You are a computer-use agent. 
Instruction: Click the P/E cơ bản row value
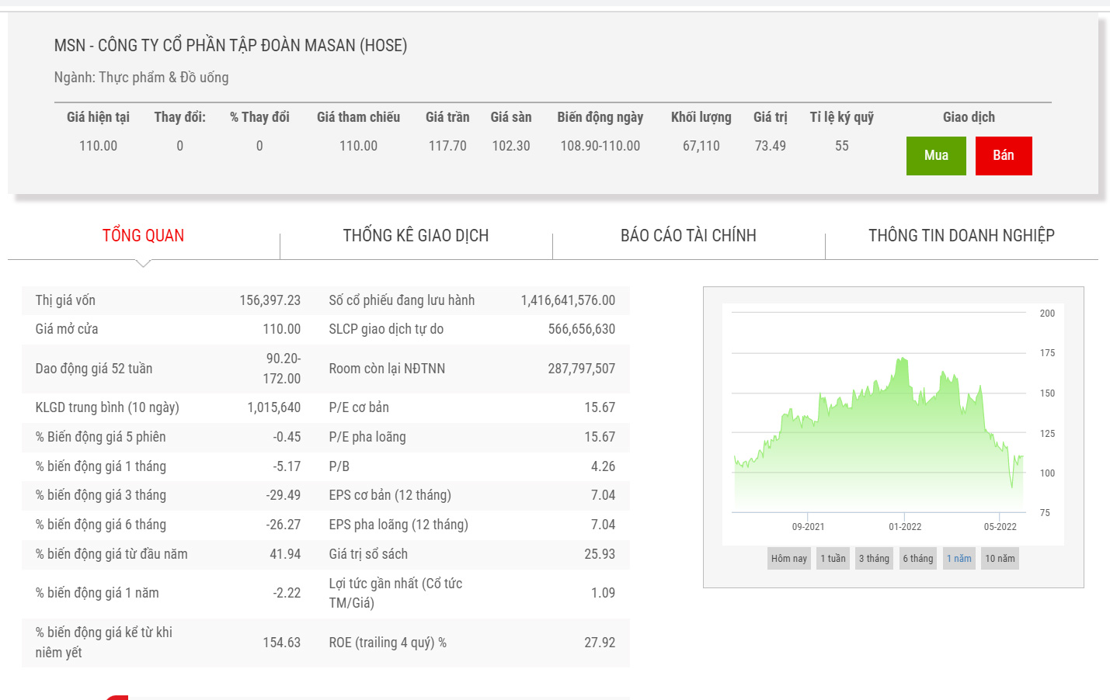(599, 407)
